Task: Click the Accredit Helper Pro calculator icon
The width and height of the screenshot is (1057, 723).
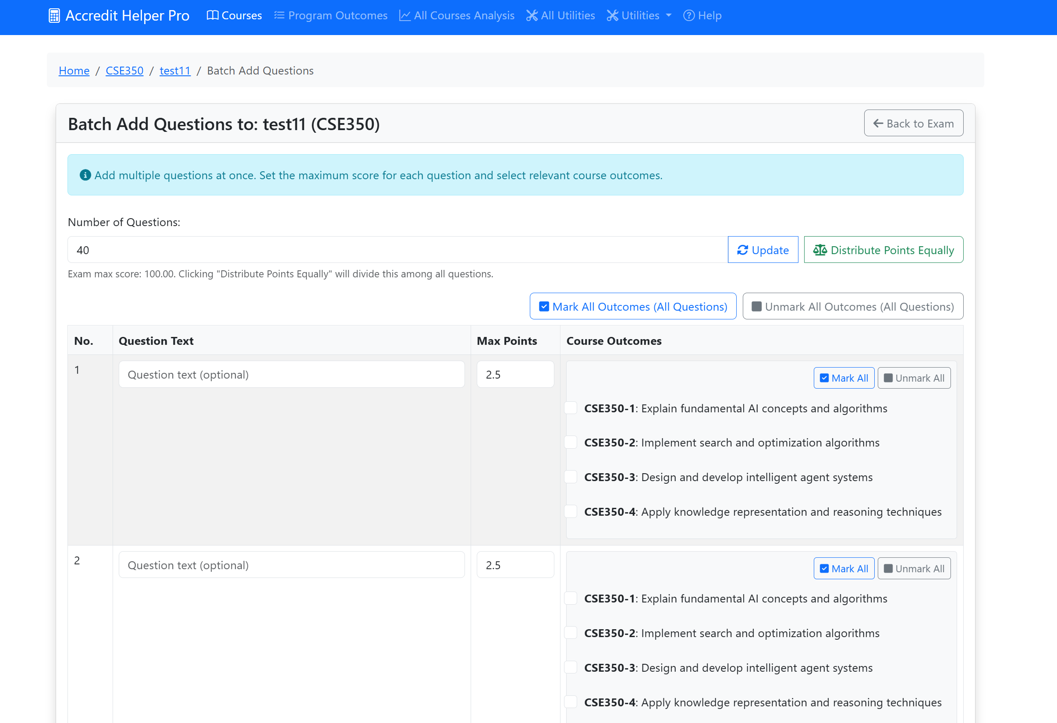Action: [x=54, y=15]
